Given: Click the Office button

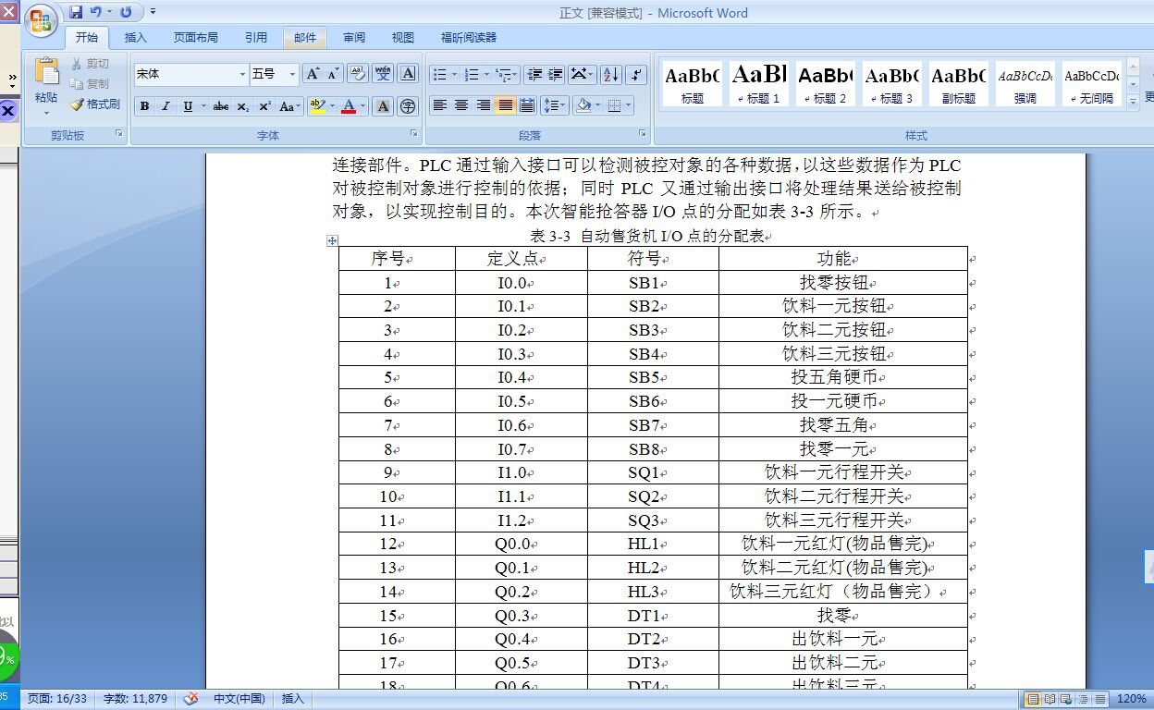Looking at the screenshot, I should point(40,20).
